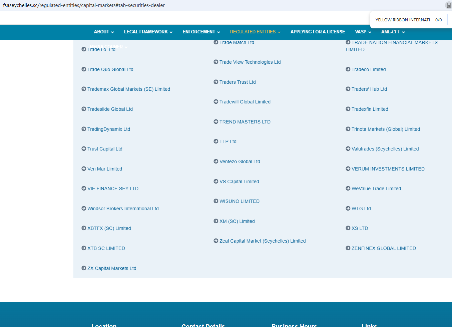Open the REGULATED ENTITIES menu
This screenshot has width=452, height=327.
(255, 32)
